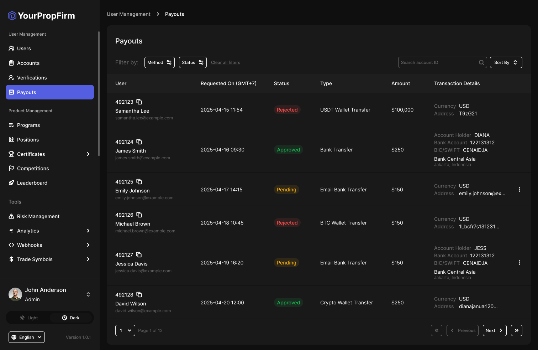Screen dimensions: 538x350
Task: Click the Next page button
Action: tap(494, 330)
